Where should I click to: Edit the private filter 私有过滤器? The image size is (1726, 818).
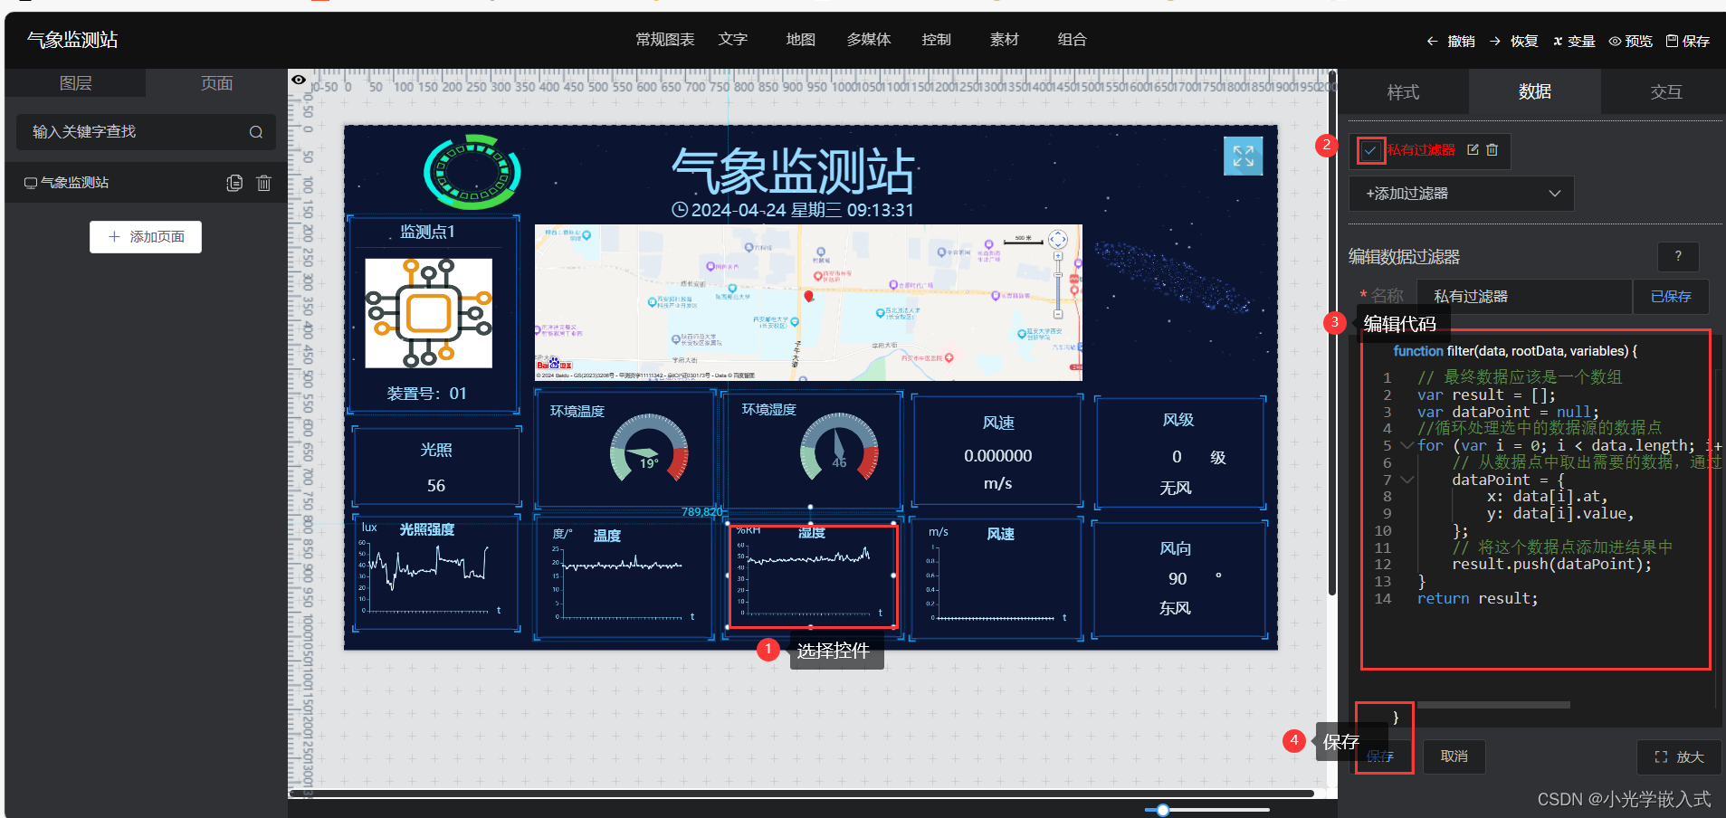[x=1473, y=150]
